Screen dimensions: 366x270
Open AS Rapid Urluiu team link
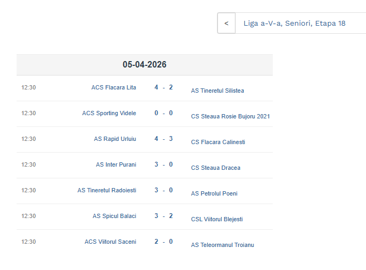(x=115, y=139)
